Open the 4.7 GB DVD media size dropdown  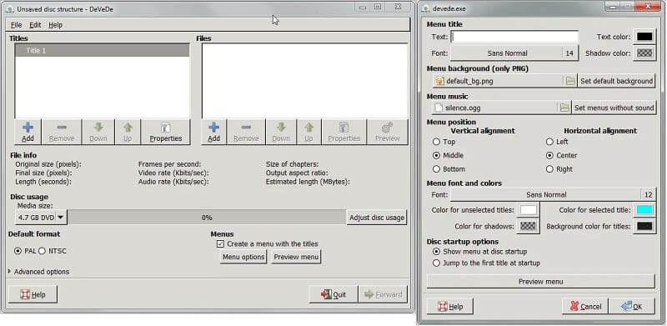(41, 218)
